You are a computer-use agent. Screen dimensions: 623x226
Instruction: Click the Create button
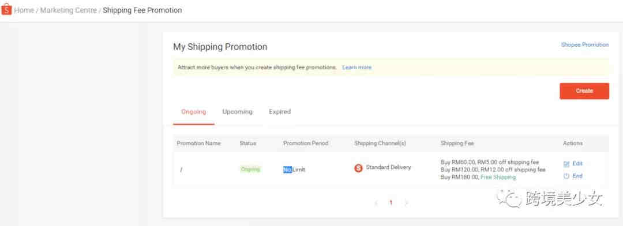(584, 91)
